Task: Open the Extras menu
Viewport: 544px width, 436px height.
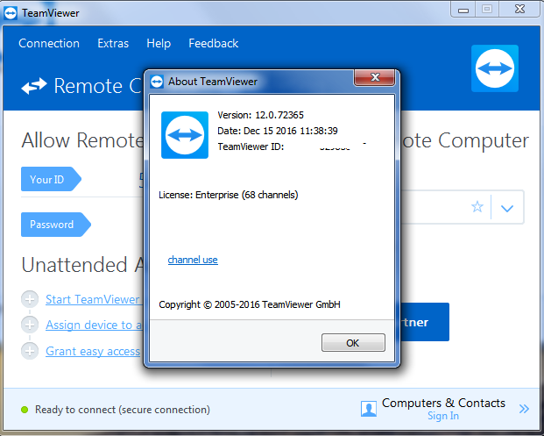Action: point(113,44)
